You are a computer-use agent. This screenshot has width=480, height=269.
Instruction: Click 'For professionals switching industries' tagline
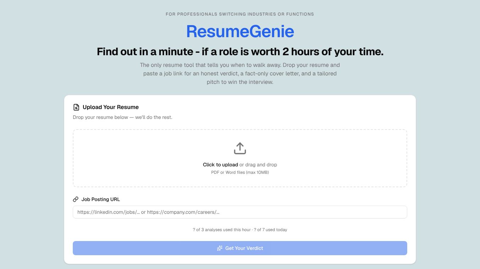pyautogui.click(x=240, y=14)
